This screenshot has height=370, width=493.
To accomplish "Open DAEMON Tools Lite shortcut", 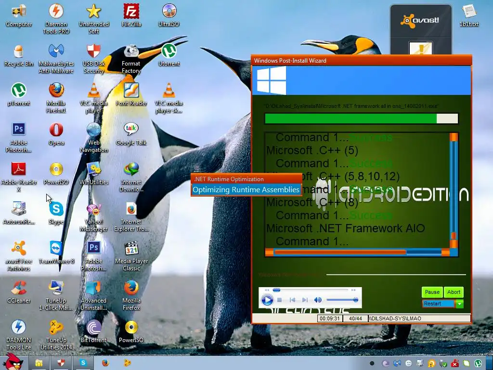I will [x=19, y=335].
